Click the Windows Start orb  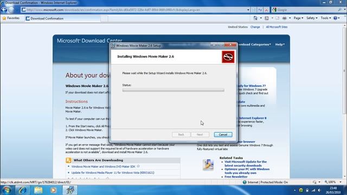pos(7,190)
